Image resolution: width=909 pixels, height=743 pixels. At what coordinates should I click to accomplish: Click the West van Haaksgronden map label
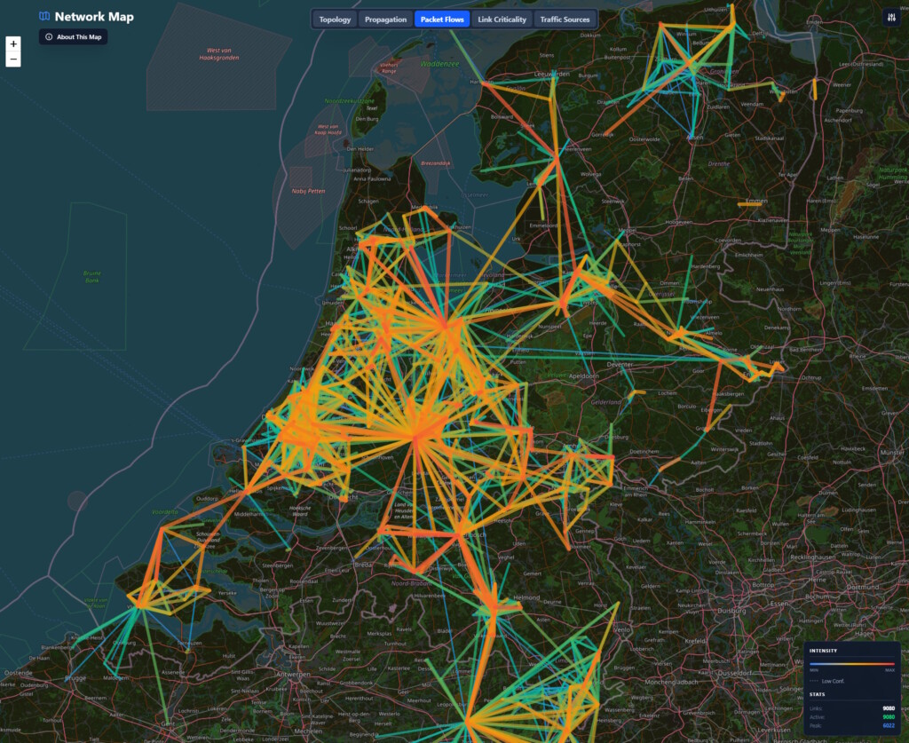[218, 55]
